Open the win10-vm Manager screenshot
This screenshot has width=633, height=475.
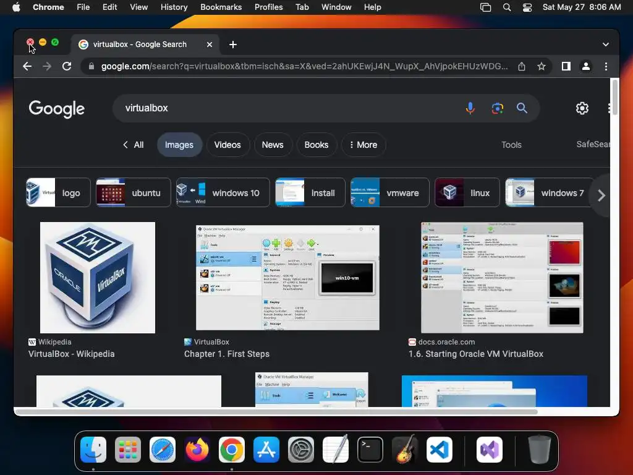point(287,278)
